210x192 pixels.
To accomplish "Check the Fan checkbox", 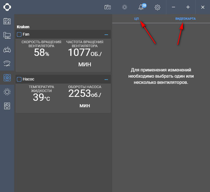I will (19, 34).
